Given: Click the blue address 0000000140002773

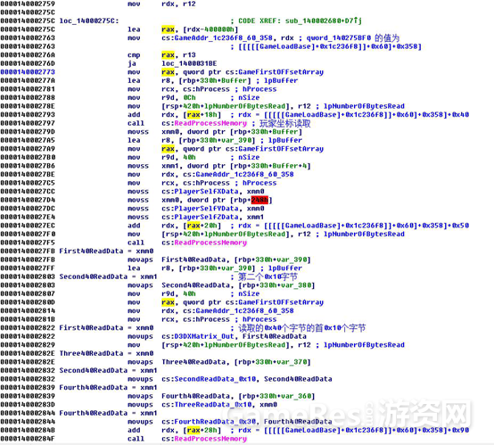Looking at the screenshot, I should click(28, 72).
